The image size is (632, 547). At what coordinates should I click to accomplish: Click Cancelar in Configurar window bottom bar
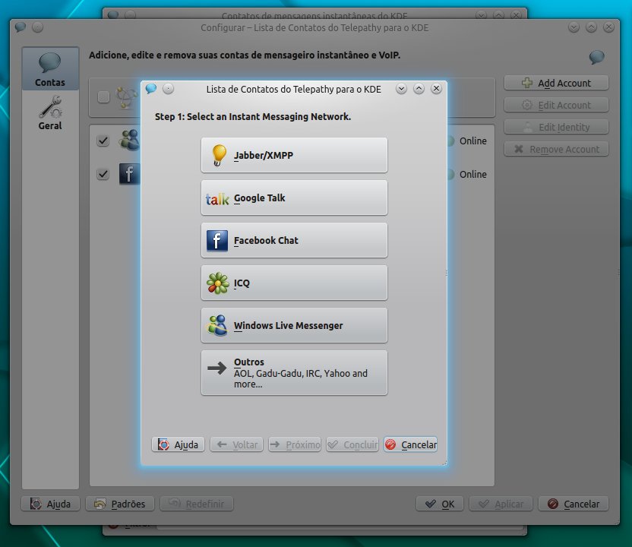point(574,504)
